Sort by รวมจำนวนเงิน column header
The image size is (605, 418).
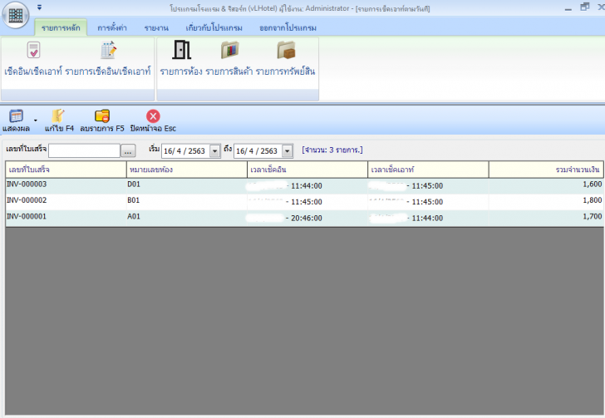[546, 170]
